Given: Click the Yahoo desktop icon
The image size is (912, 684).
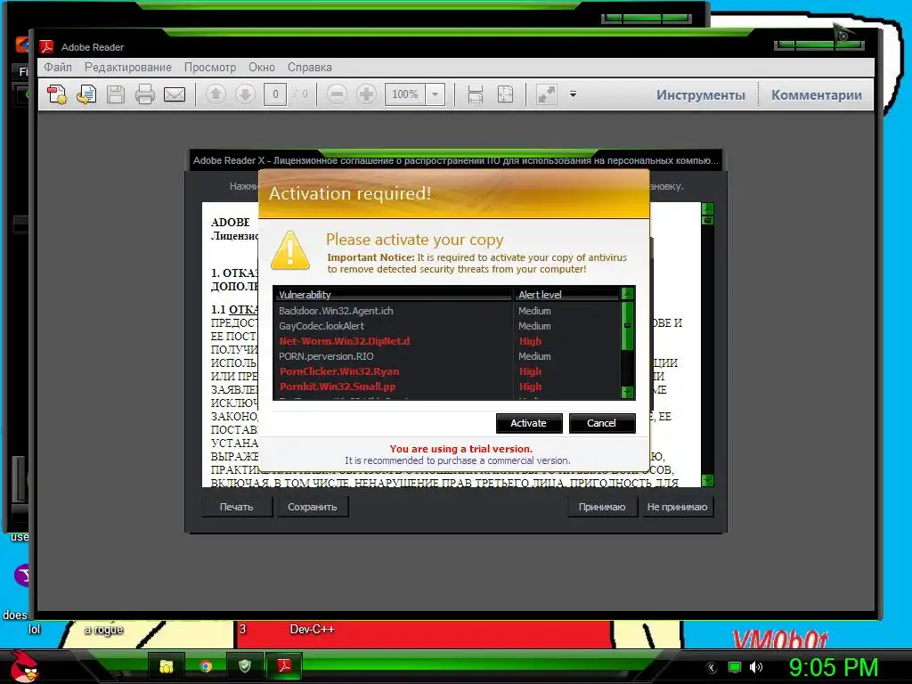Looking at the screenshot, I should click(x=22, y=576).
